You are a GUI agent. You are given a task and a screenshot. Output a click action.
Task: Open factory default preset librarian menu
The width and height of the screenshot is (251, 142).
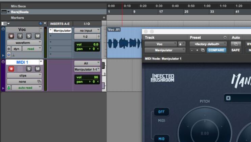tap(208, 44)
